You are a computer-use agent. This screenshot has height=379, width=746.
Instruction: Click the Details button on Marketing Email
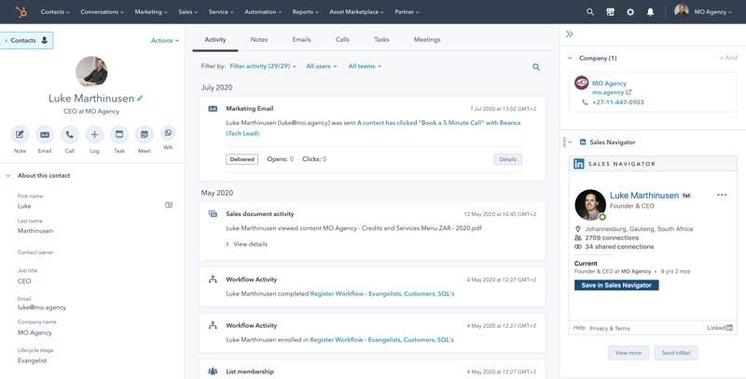click(x=507, y=159)
